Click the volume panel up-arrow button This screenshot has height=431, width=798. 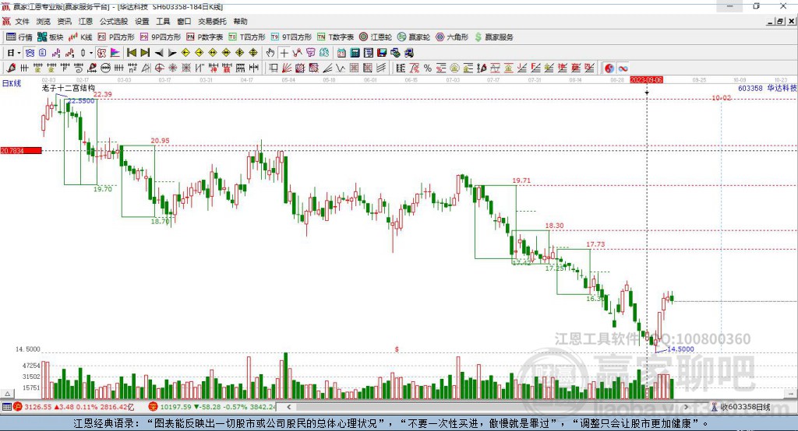pos(7,394)
